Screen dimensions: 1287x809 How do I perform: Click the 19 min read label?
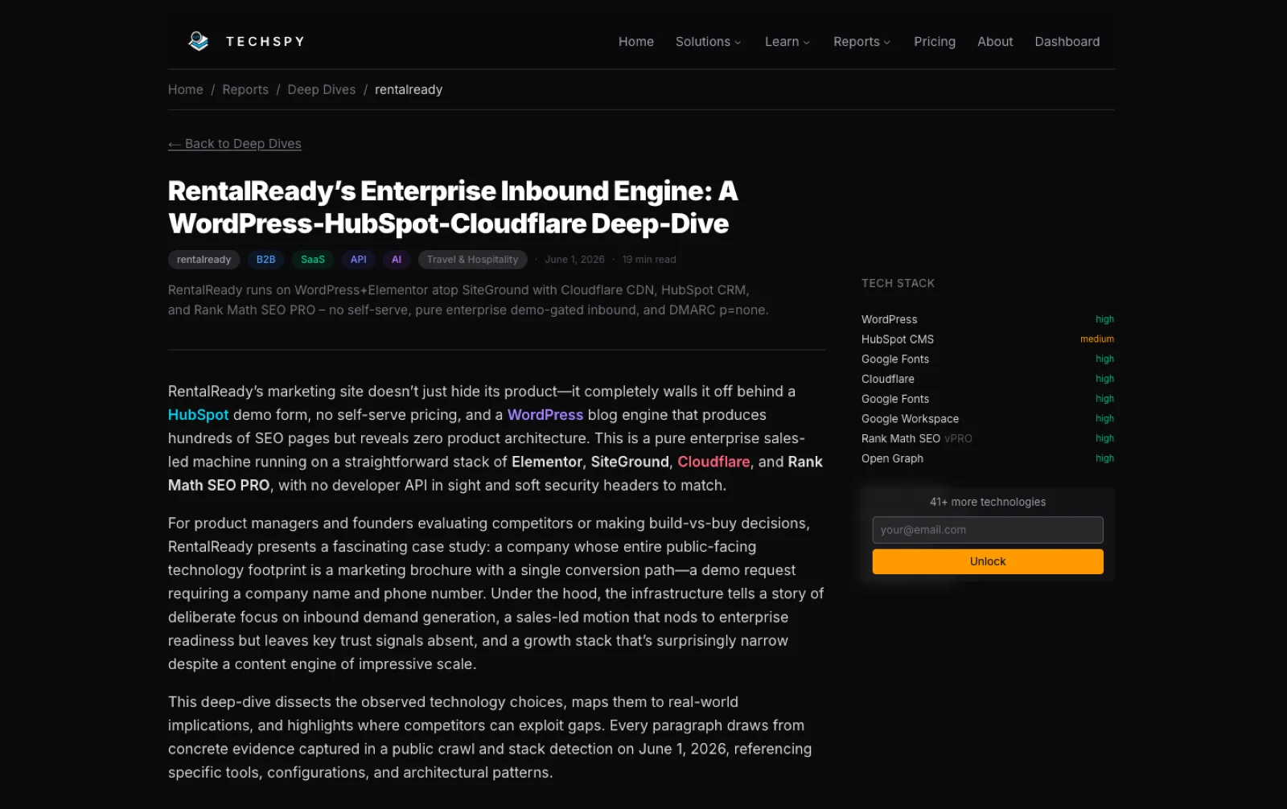pos(648,260)
